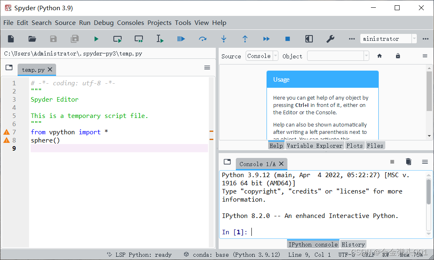This screenshot has width=434, height=260.
Task: Open file using the folder icon
Action: [32, 39]
